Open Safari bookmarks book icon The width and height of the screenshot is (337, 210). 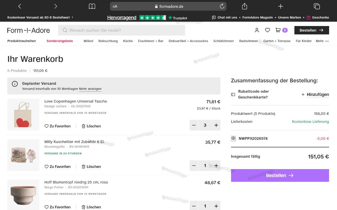[x=92, y=6]
